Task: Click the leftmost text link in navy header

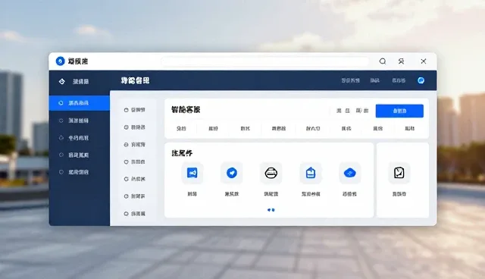Action: click(350, 80)
